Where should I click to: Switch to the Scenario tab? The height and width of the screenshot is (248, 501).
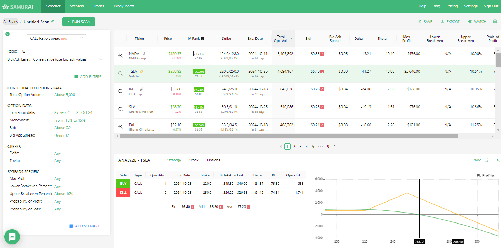77,6
